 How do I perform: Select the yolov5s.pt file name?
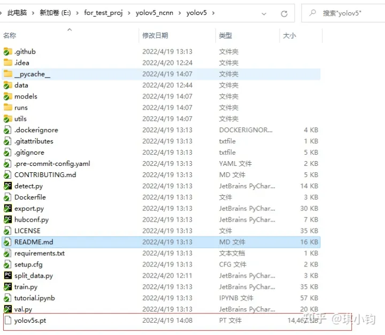30,321
